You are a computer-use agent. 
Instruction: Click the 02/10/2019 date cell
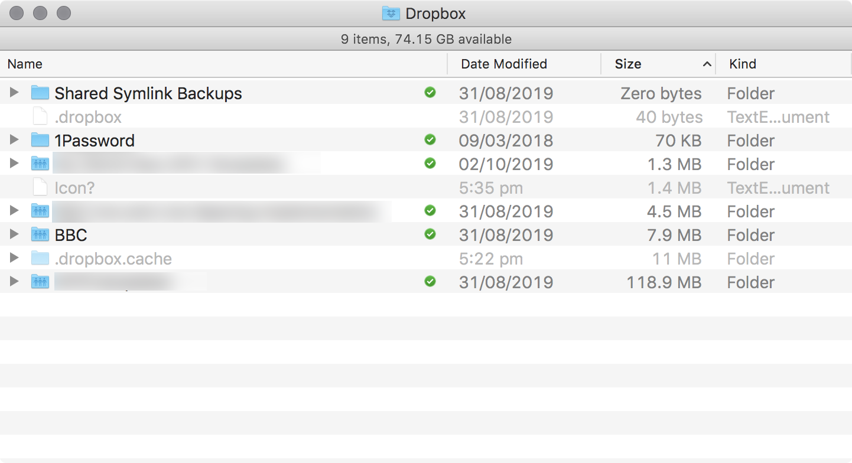pos(506,164)
